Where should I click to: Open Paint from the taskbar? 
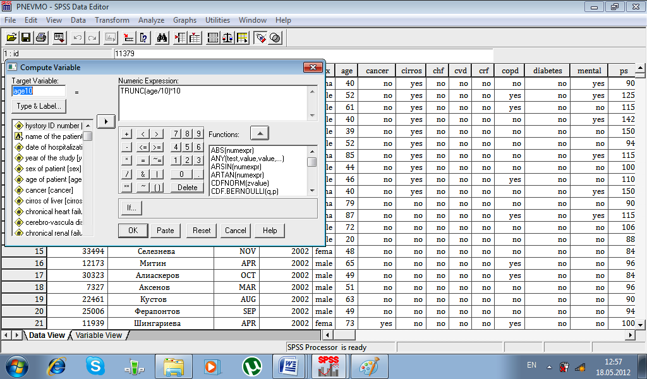coord(368,366)
